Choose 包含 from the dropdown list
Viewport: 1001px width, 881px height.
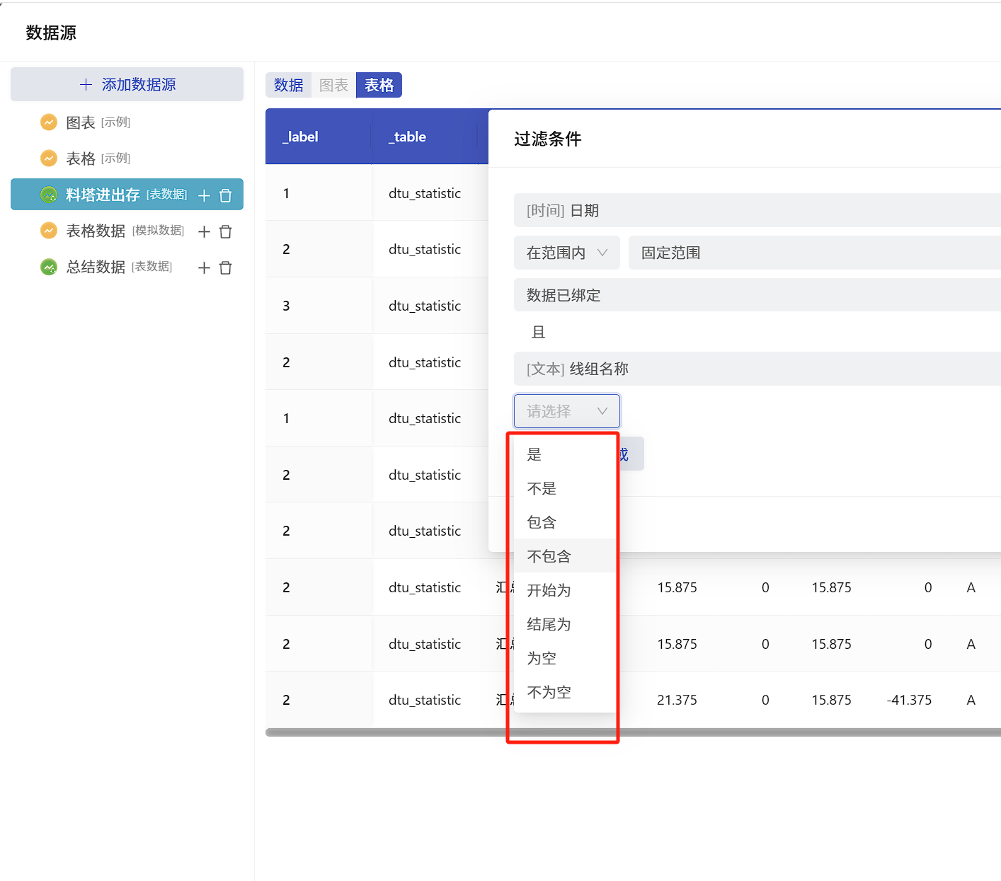point(565,522)
